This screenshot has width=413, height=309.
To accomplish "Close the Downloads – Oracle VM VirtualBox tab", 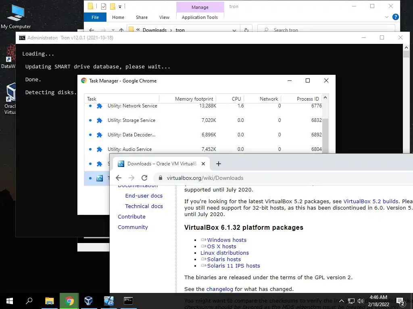I will tap(203, 164).
